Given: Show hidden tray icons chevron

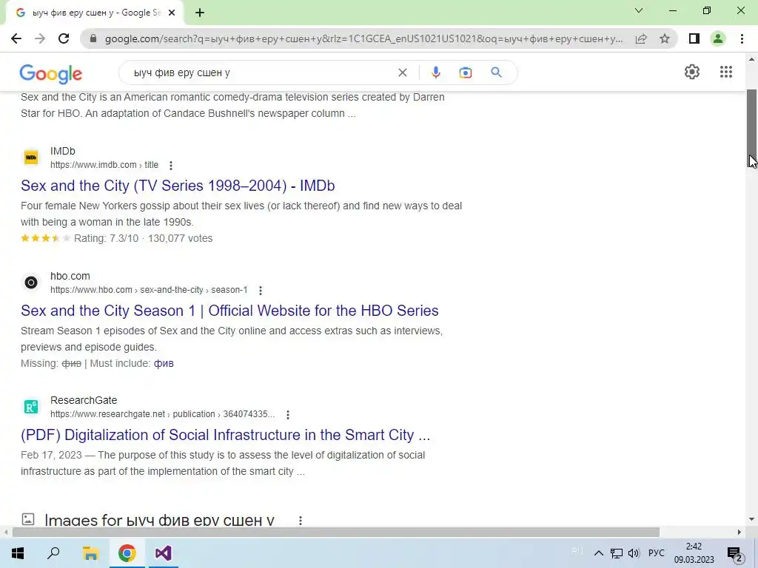Looking at the screenshot, I should (598, 553).
